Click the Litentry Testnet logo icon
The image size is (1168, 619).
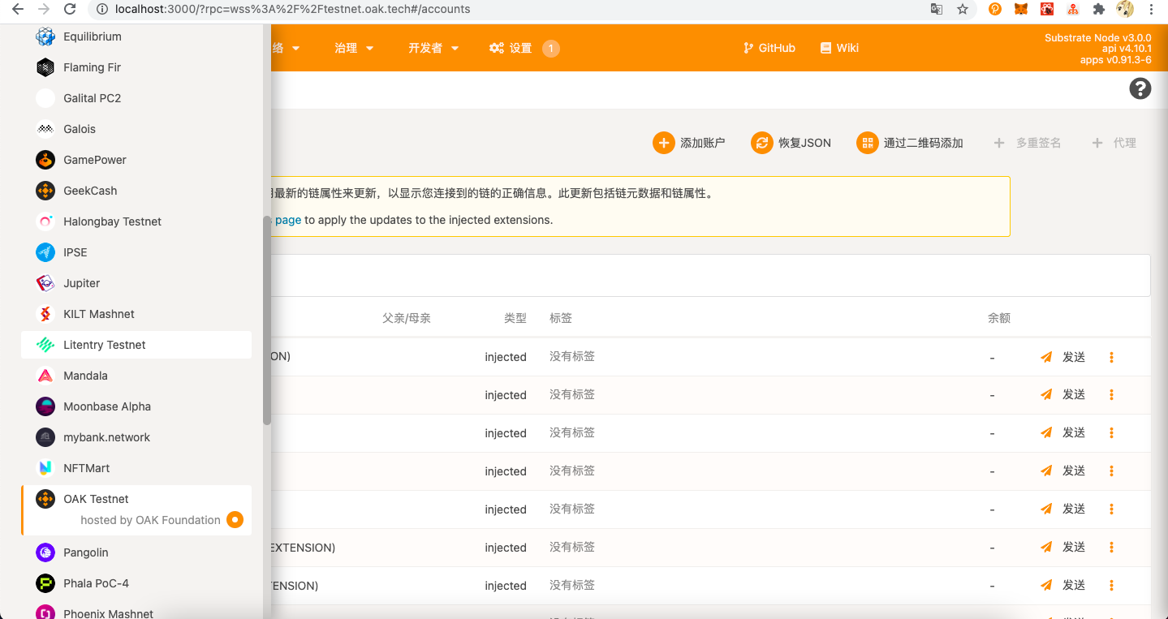click(45, 345)
